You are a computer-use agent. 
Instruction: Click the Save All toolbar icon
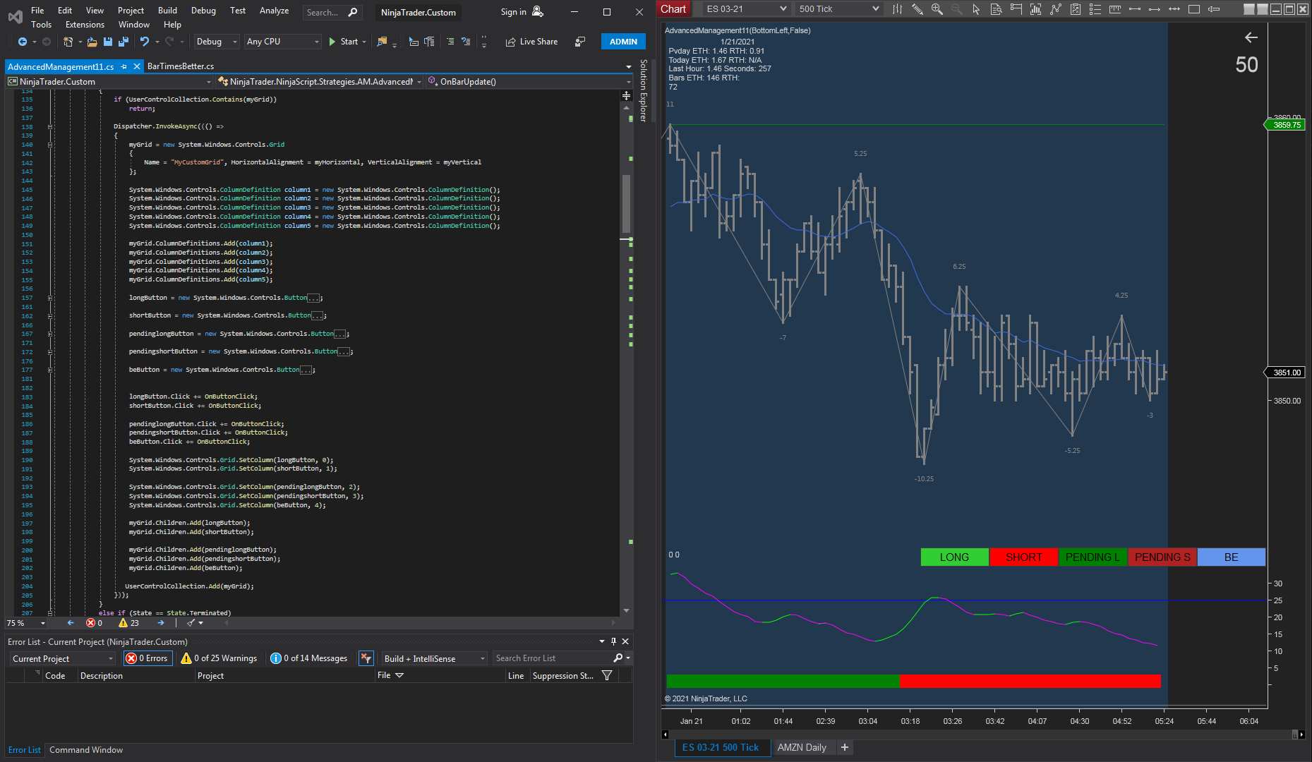[x=123, y=42]
